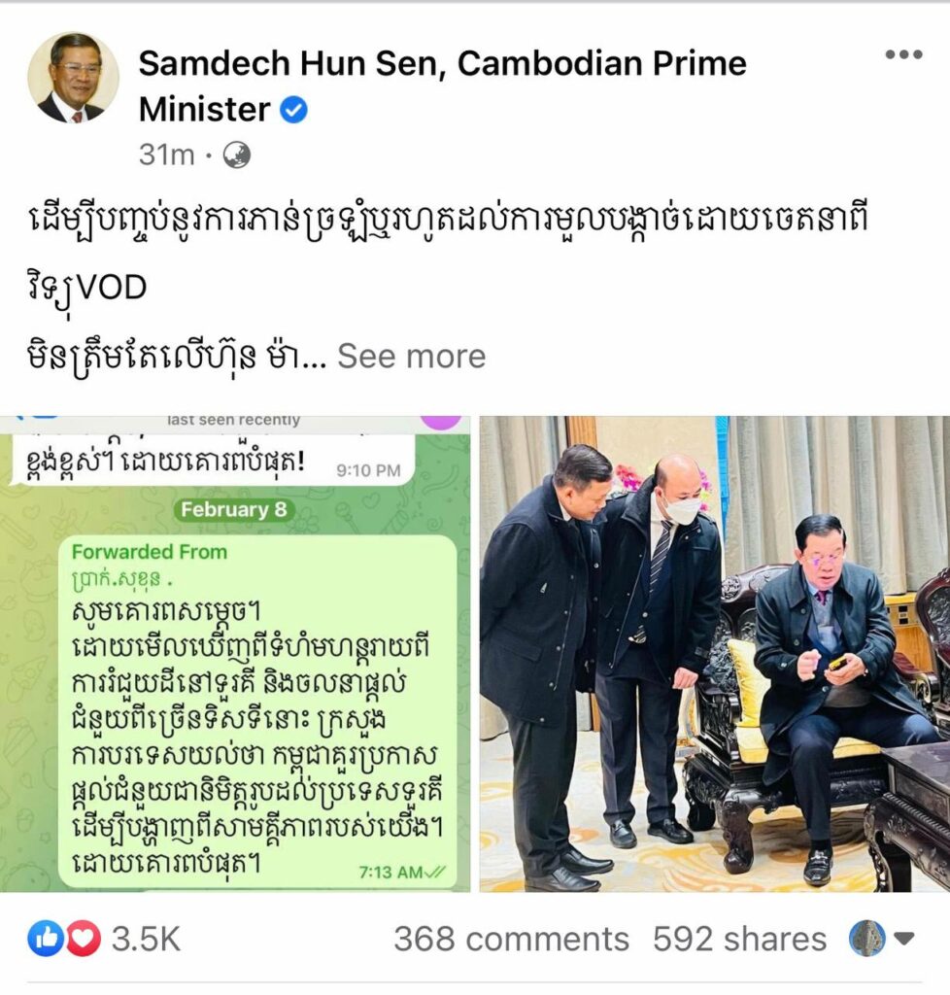
Task: Click the February 8 date label in screenshot
Action: (233, 509)
